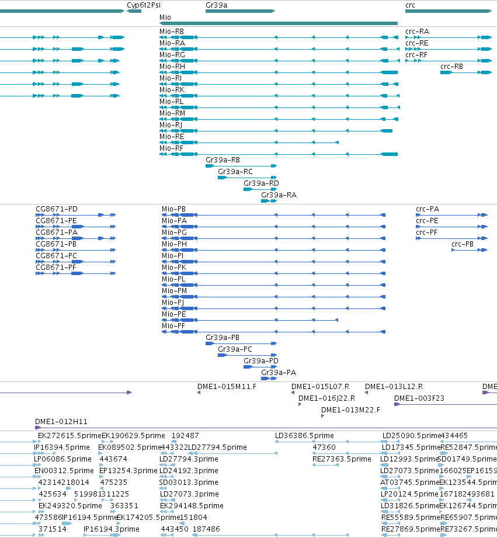Click EST label 47360
Screen dimensions: 497x538
tap(324, 447)
